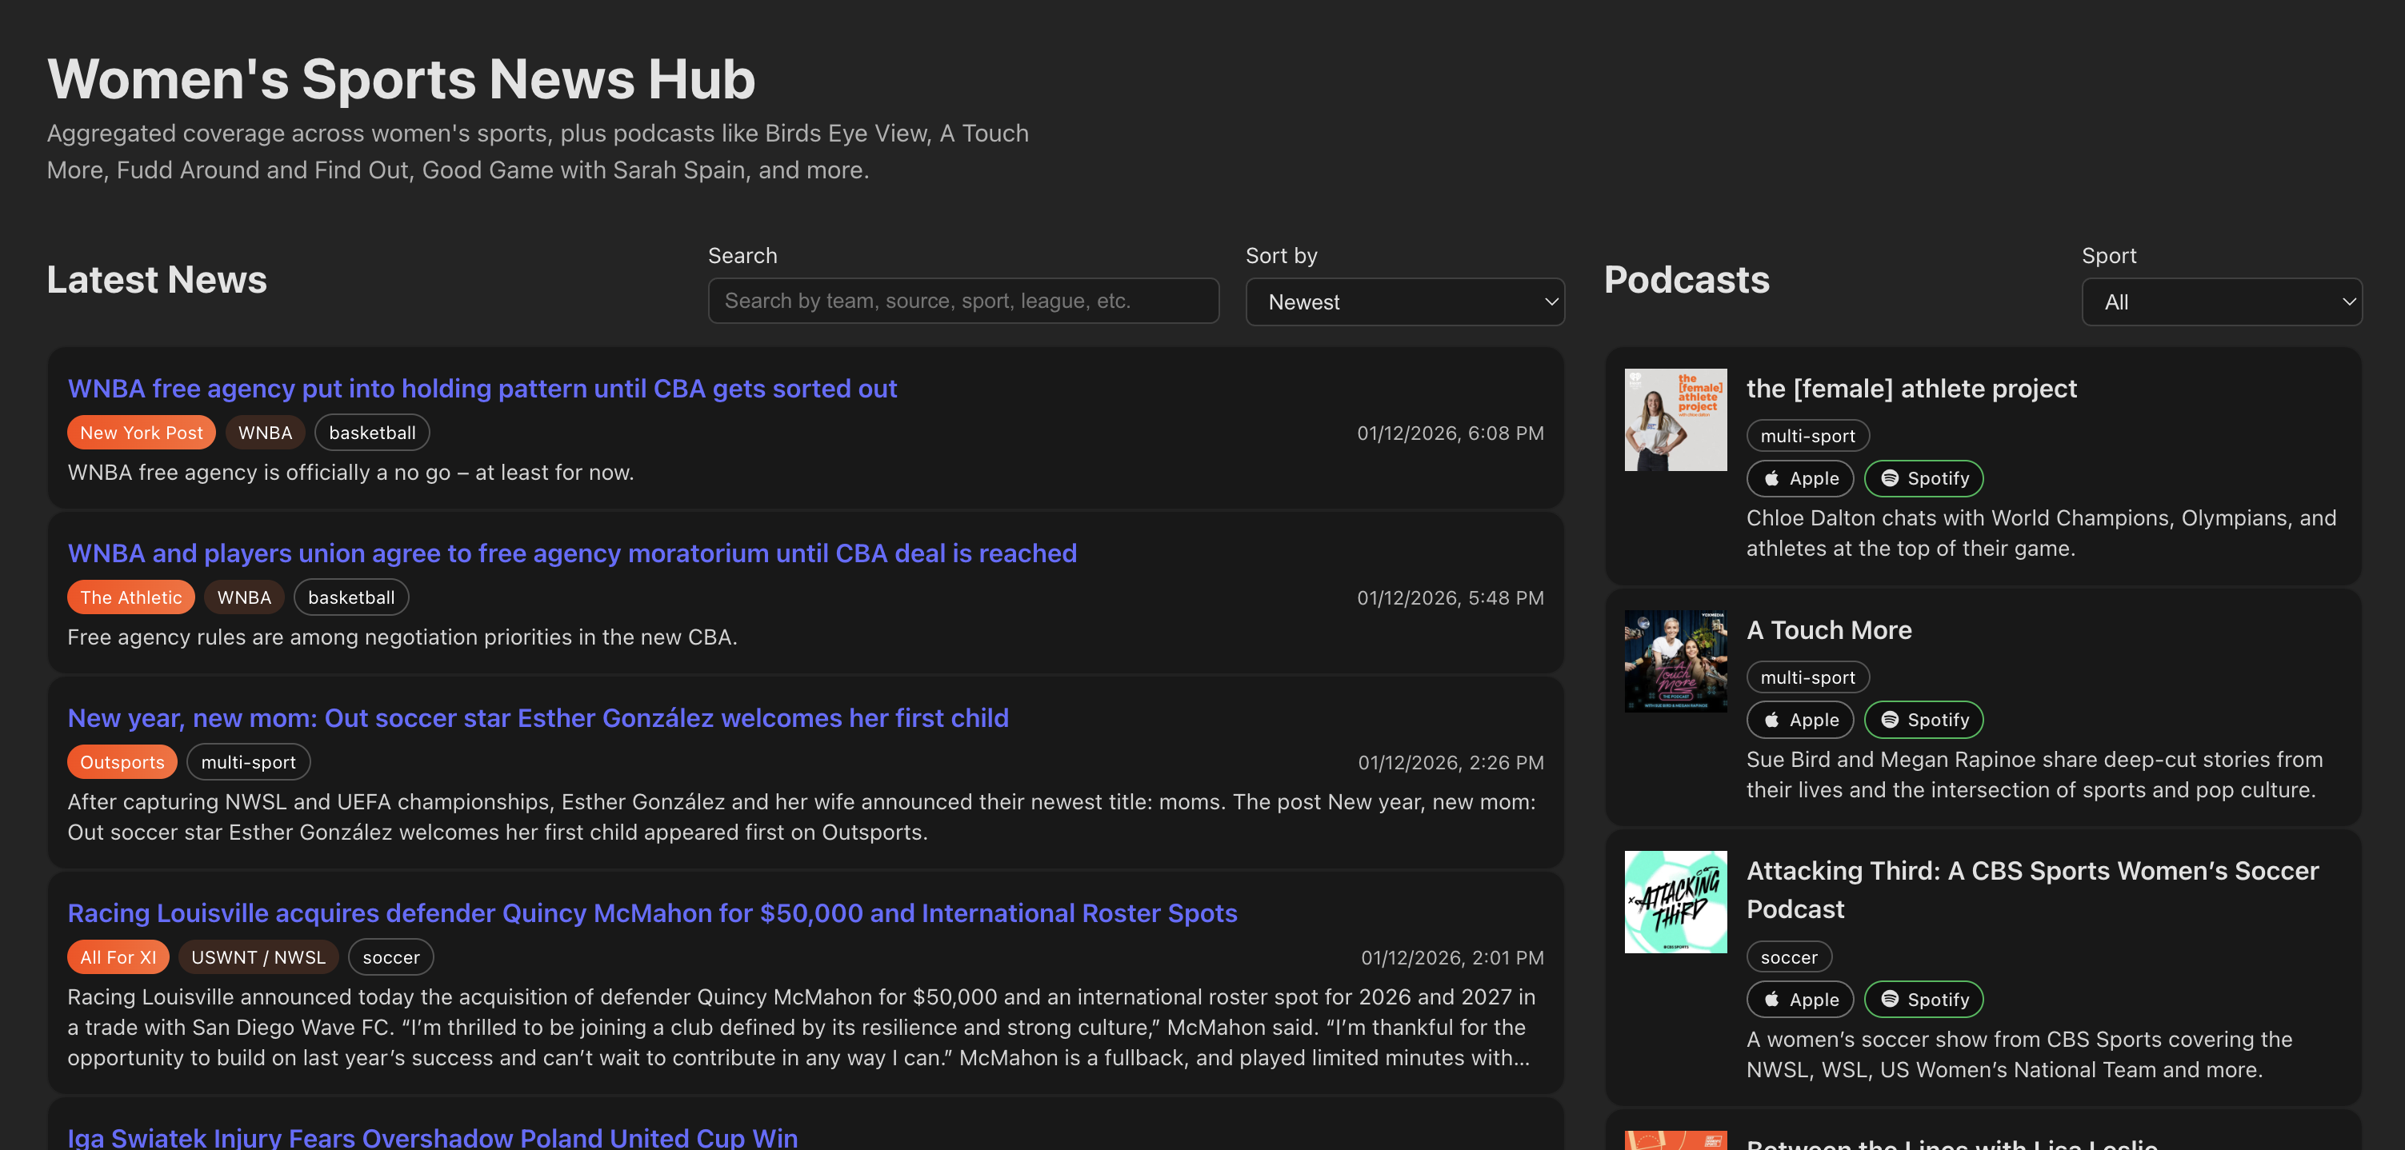This screenshot has width=2405, height=1150.
Task: Focus the news search input field
Action: [962, 301]
